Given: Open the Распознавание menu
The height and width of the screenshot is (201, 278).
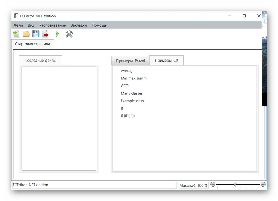Looking at the screenshot, I should click(x=52, y=25).
